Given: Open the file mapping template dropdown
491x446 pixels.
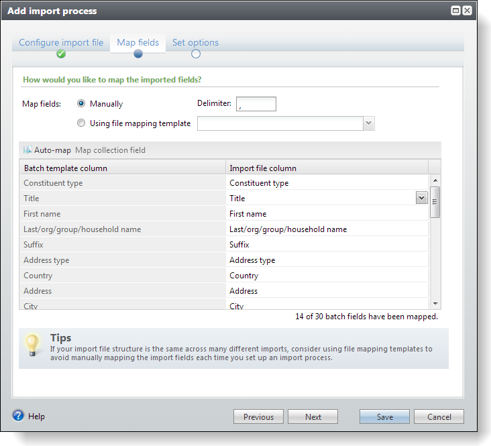Looking at the screenshot, I should coord(368,123).
